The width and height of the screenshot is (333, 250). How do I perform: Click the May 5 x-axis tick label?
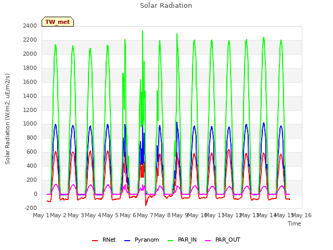(110, 215)
